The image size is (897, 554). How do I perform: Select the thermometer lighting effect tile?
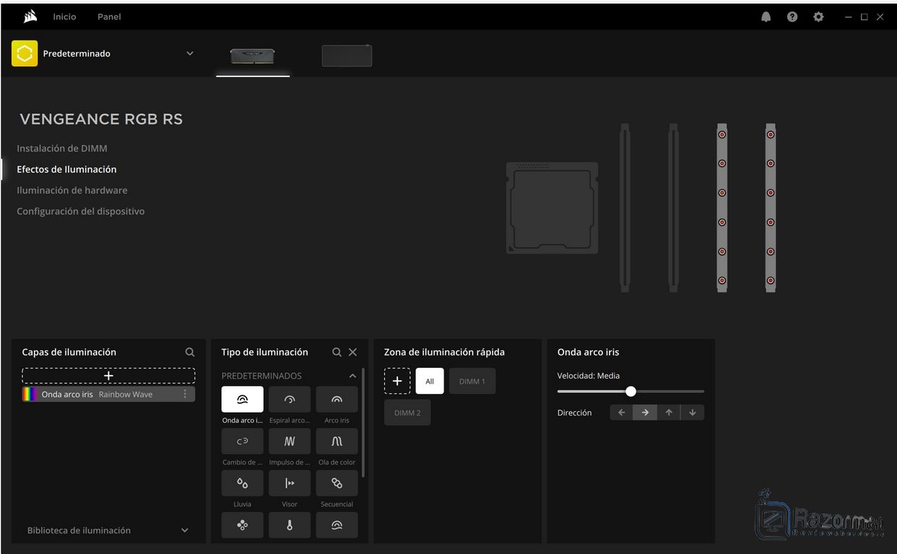(x=290, y=525)
